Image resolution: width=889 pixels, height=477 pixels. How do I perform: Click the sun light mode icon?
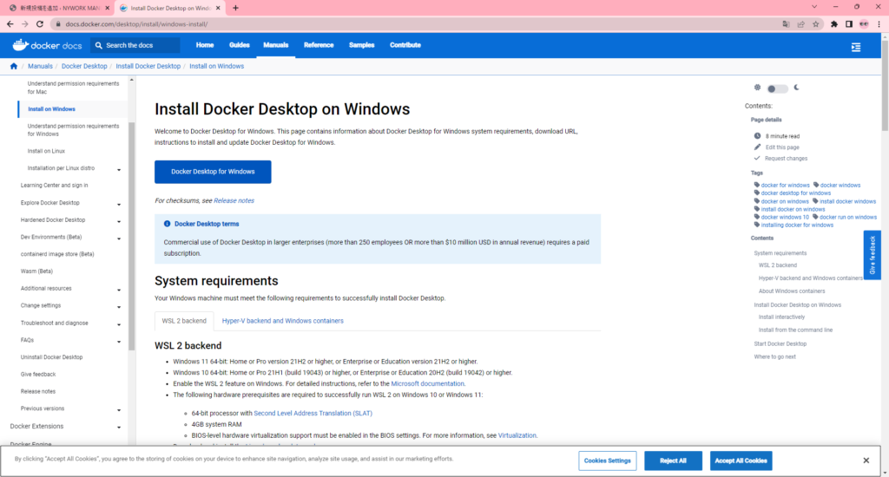[x=757, y=88]
